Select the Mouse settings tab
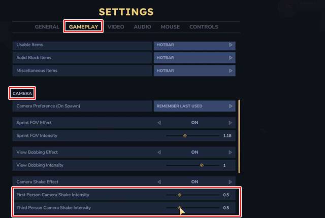The height and width of the screenshot is (218, 325). click(x=170, y=27)
